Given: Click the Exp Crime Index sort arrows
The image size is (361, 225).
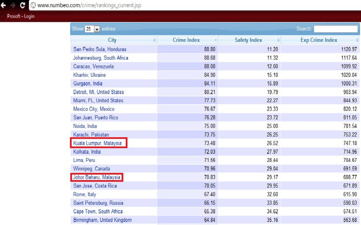Looking at the screenshot, I should pyautogui.click(x=357, y=40).
